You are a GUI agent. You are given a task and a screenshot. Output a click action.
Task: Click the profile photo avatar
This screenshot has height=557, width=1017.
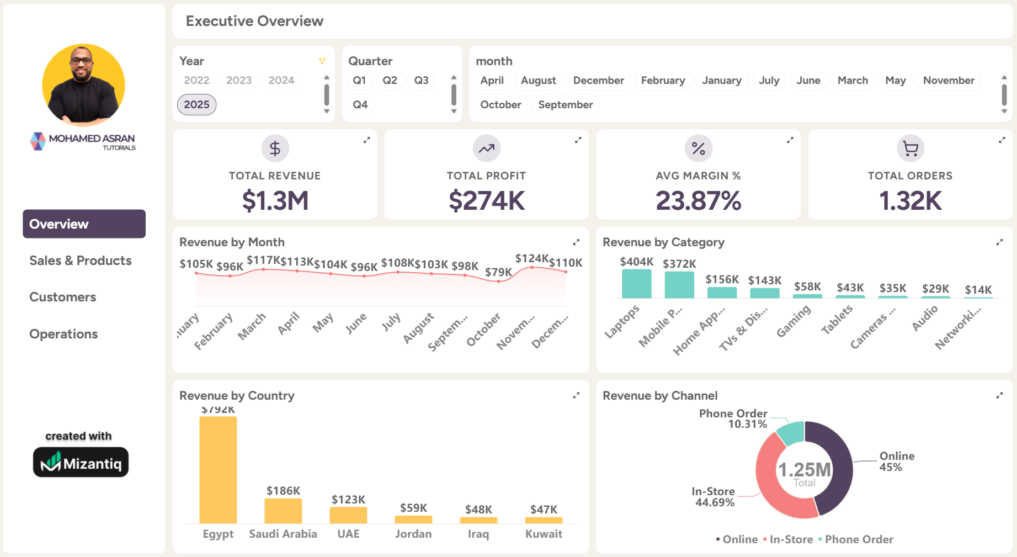tap(83, 86)
